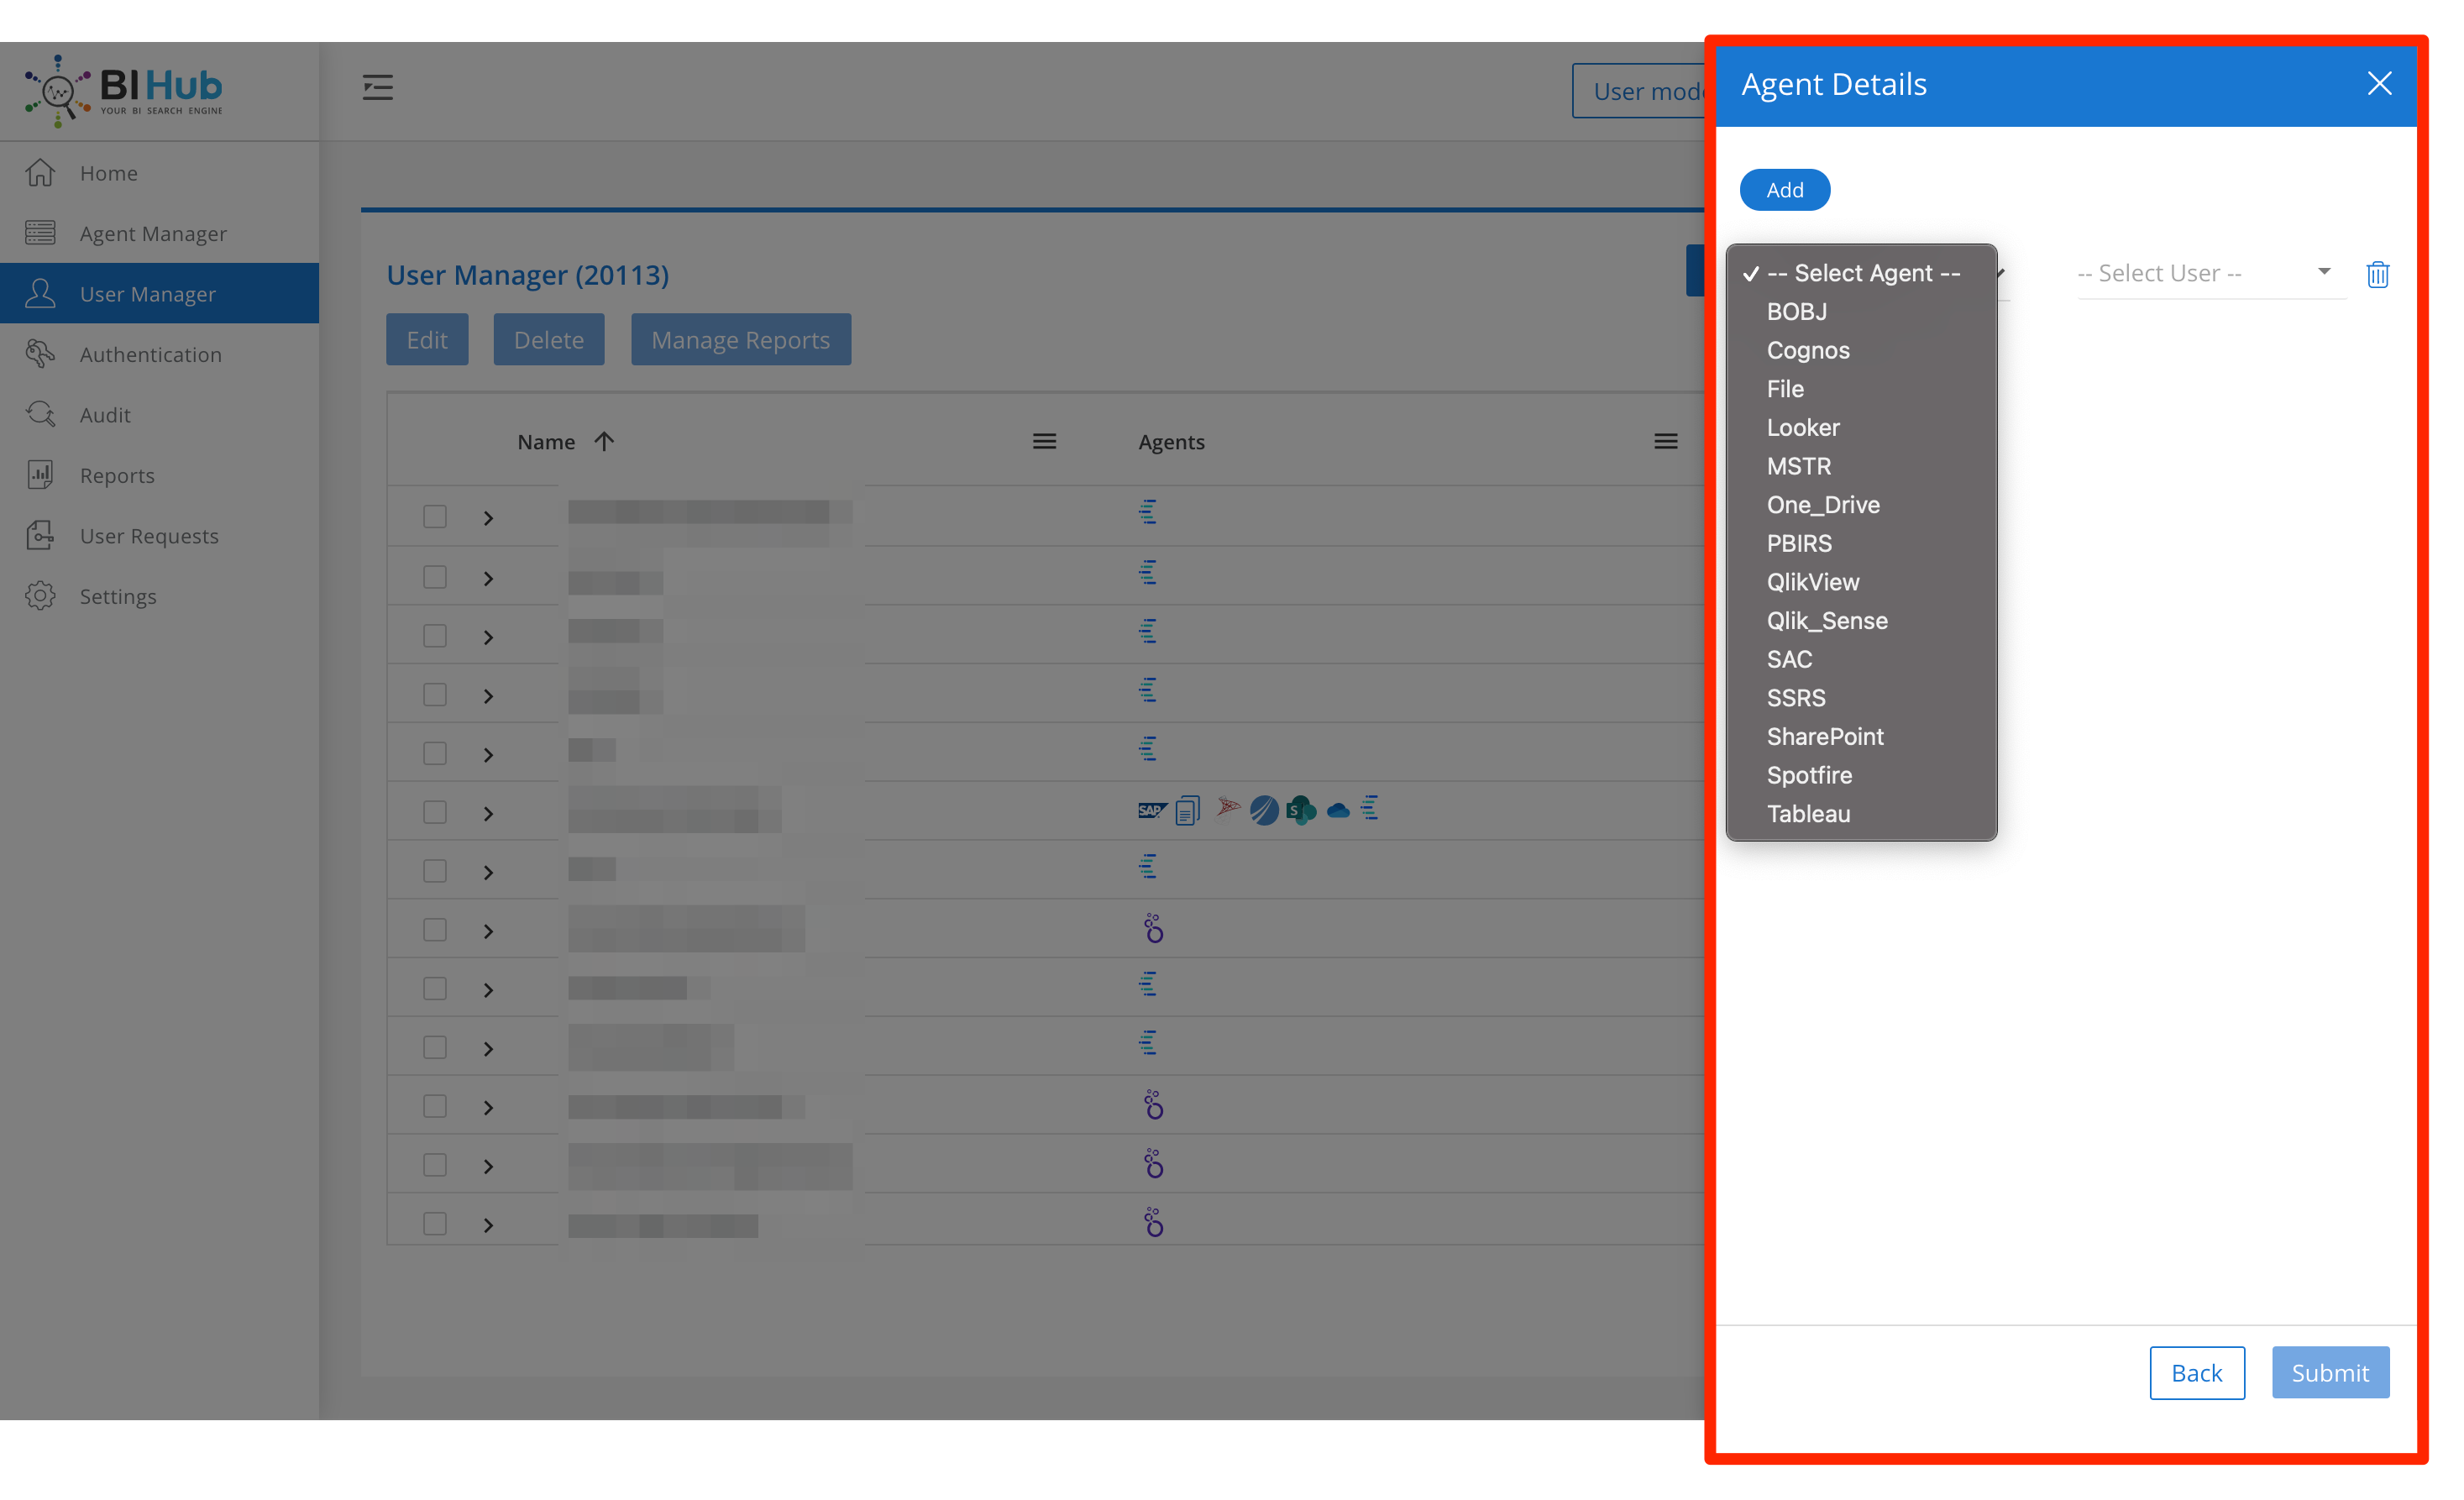Click the round blue agent icon next to MSTR icon
This screenshot has height=1500, width=2464.
(1264, 810)
